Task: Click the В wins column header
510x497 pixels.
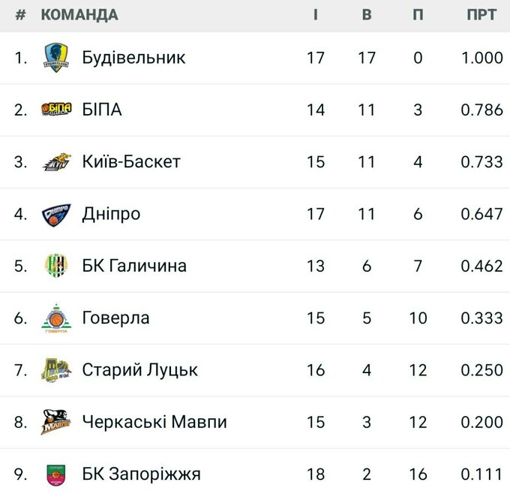Action: coord(367,15)
